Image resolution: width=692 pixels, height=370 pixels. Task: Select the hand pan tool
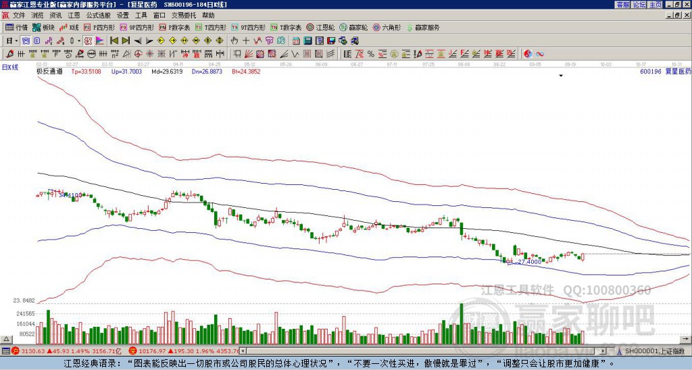pos(234,41)
